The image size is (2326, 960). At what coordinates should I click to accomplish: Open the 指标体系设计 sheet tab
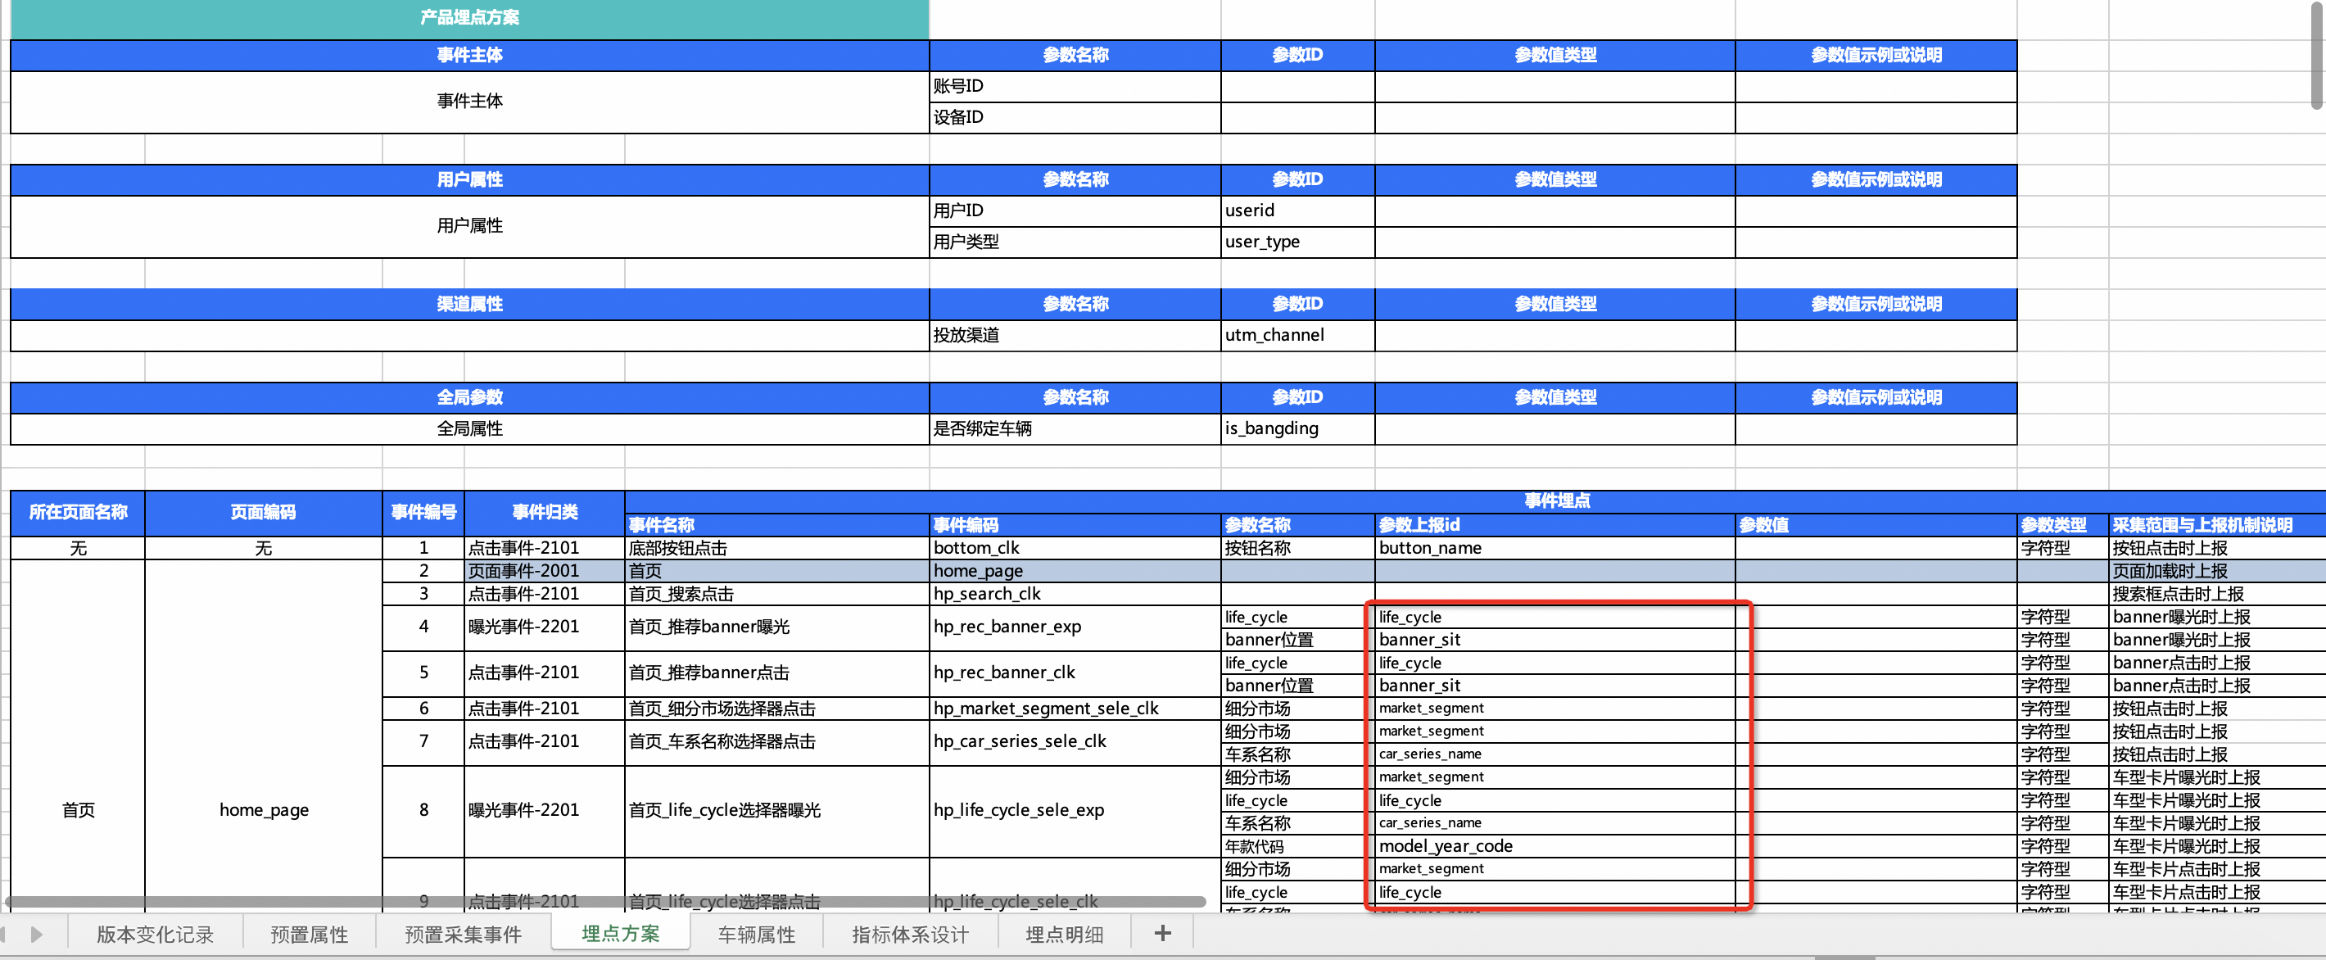pyautogui.click(x=910, y=934)
